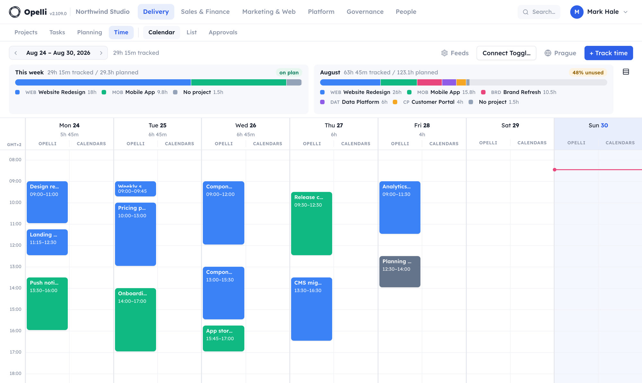Go to next week arrow
Screen dimensions: 642x383
(101, 53)
